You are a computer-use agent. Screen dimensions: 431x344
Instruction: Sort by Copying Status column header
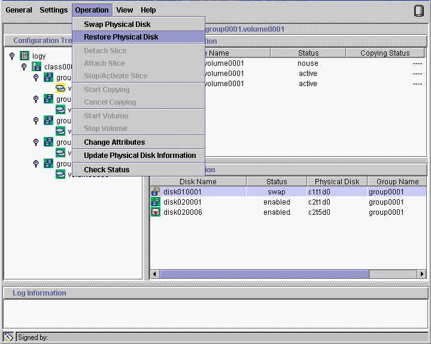pyautogui.click(x=385, y=53)
